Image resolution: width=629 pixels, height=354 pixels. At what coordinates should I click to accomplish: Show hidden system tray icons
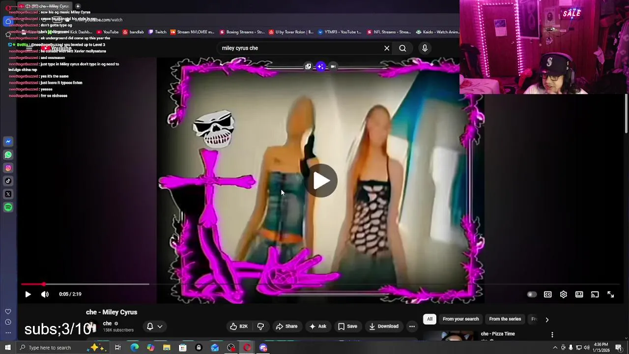[x=555, y=348]
